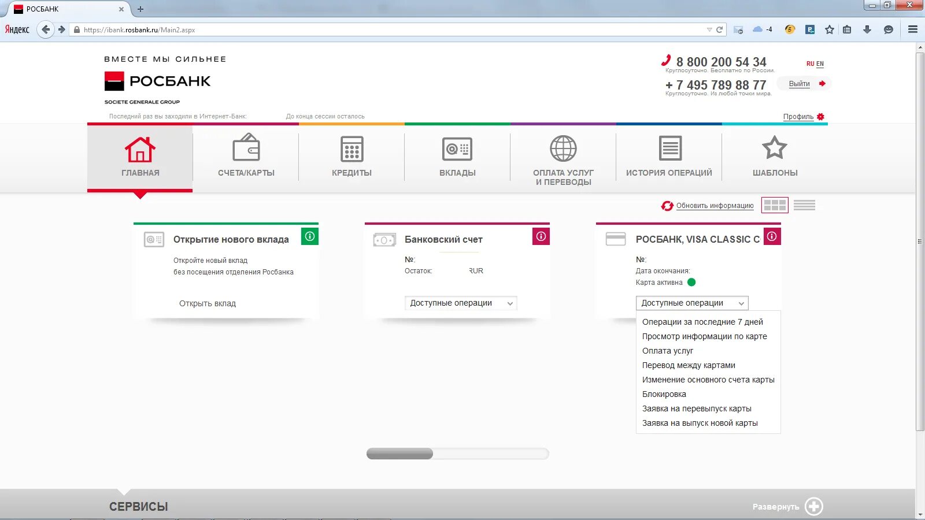The width and height of the screenshot is (925, 520).
Task: Switch to list view
Action: (x=804, y=205)
